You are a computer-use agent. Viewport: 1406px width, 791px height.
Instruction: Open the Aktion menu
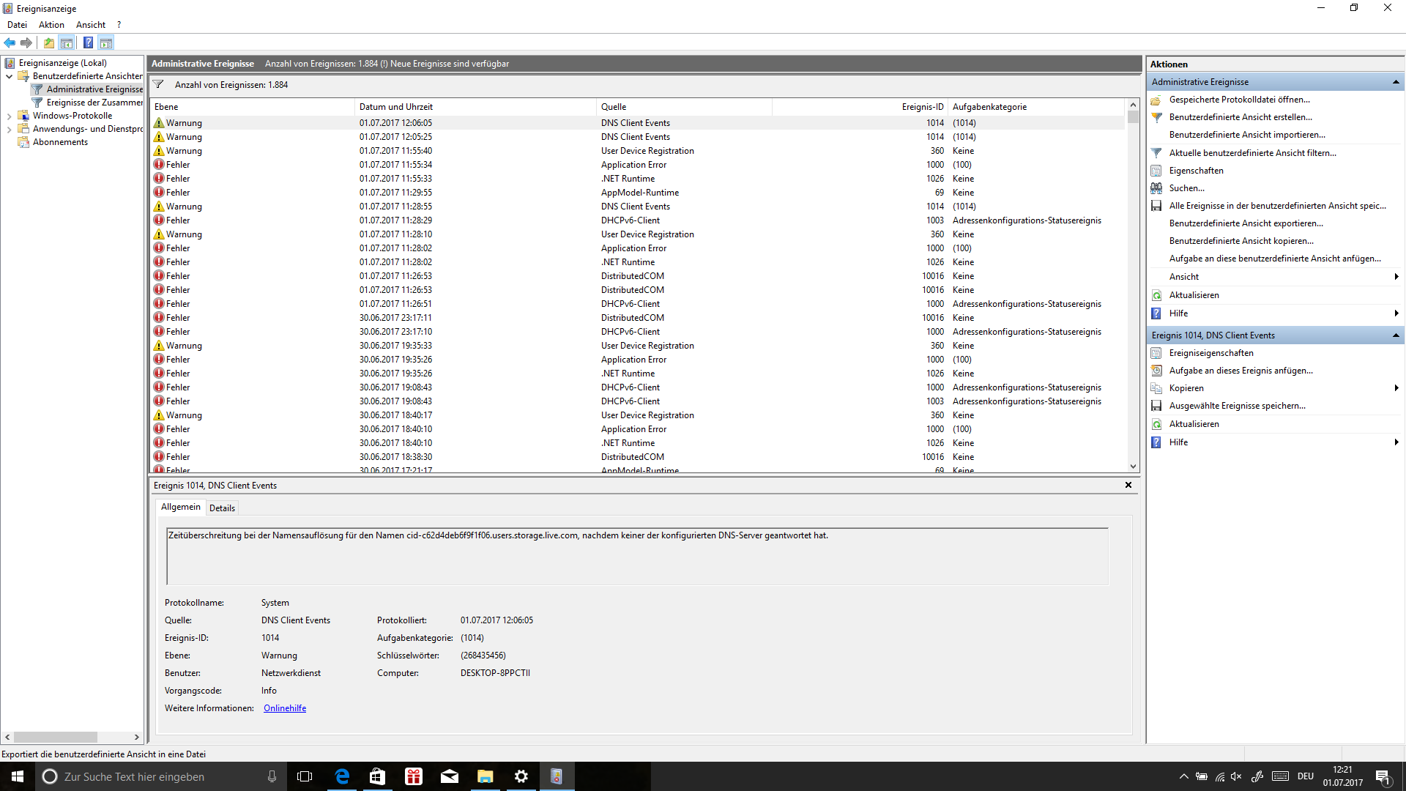pos(51,24)
